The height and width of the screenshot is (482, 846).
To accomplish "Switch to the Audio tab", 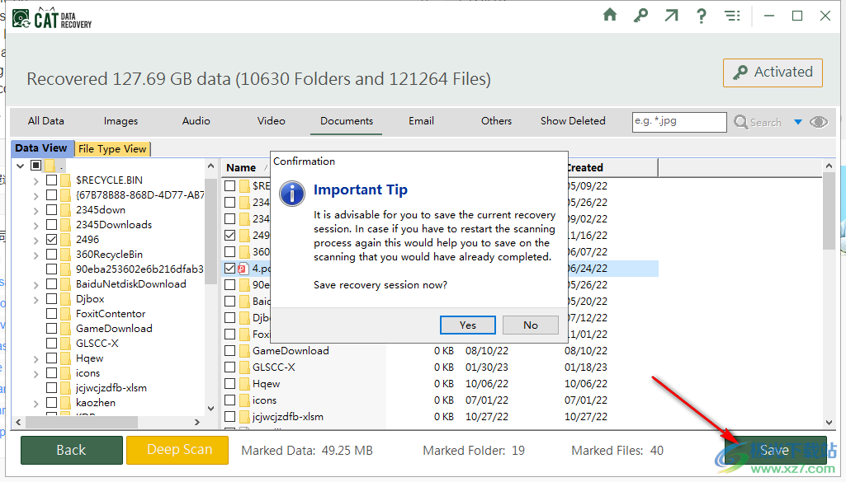I will click(196, 121).
